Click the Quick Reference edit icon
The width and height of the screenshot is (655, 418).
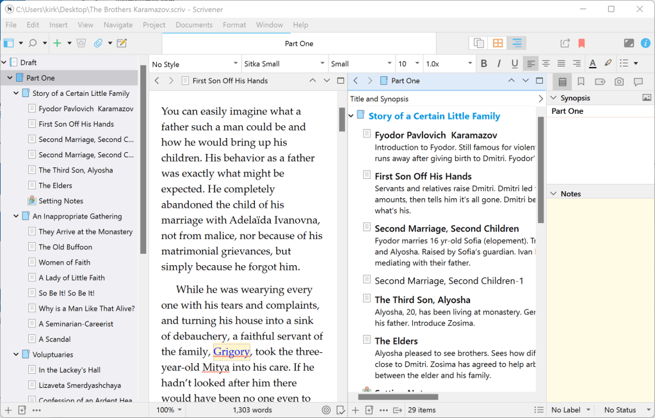coord(122,43)
